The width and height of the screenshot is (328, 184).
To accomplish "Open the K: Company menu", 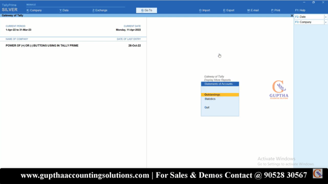I will 34,10.
